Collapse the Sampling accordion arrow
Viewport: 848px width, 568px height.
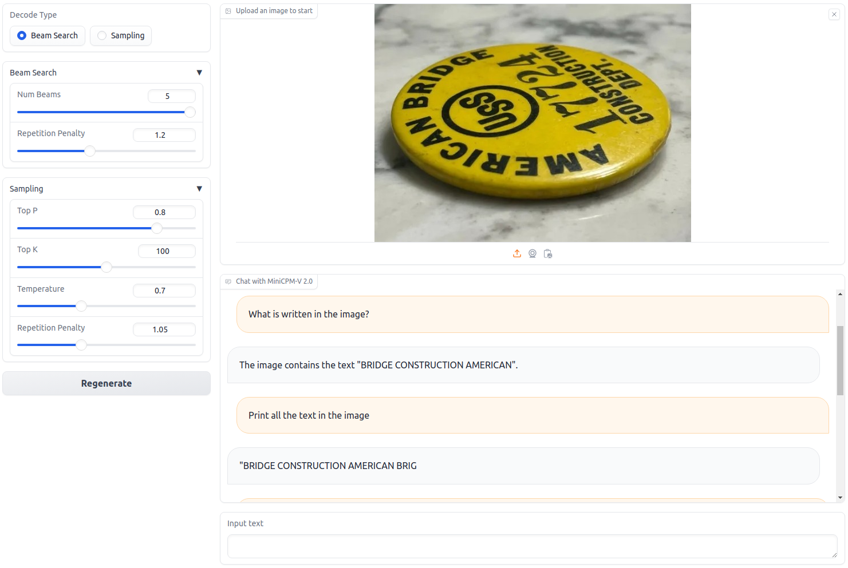(199, 189)
